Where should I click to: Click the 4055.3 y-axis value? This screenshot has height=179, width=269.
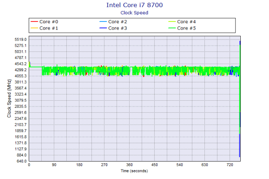pos(21,76)
